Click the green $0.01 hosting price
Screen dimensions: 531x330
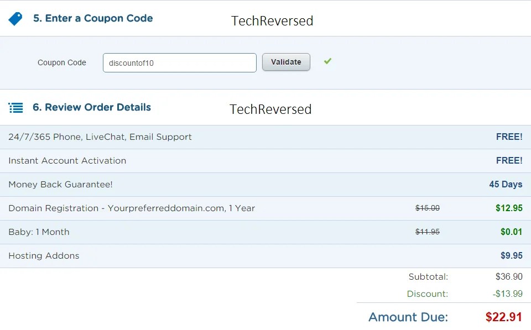(511, 232)
